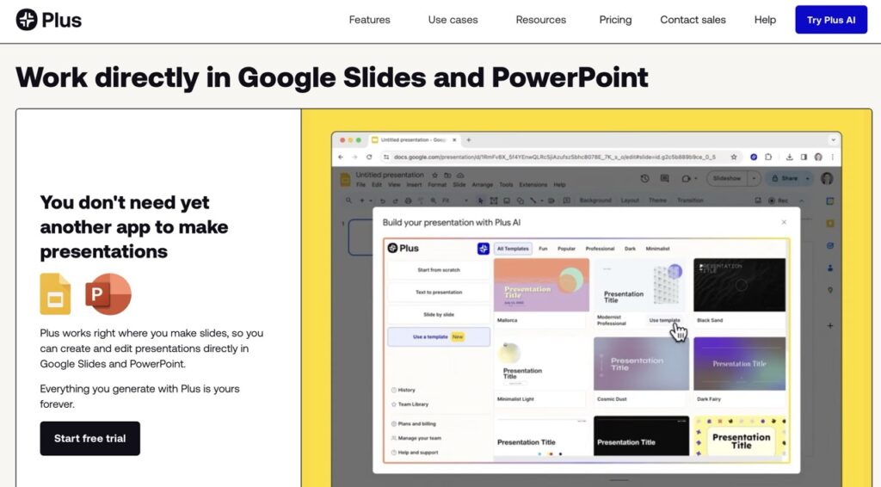881x487 pixels.
Task: Click the browser back arrow in the embedded window
Action: (341, 157)
